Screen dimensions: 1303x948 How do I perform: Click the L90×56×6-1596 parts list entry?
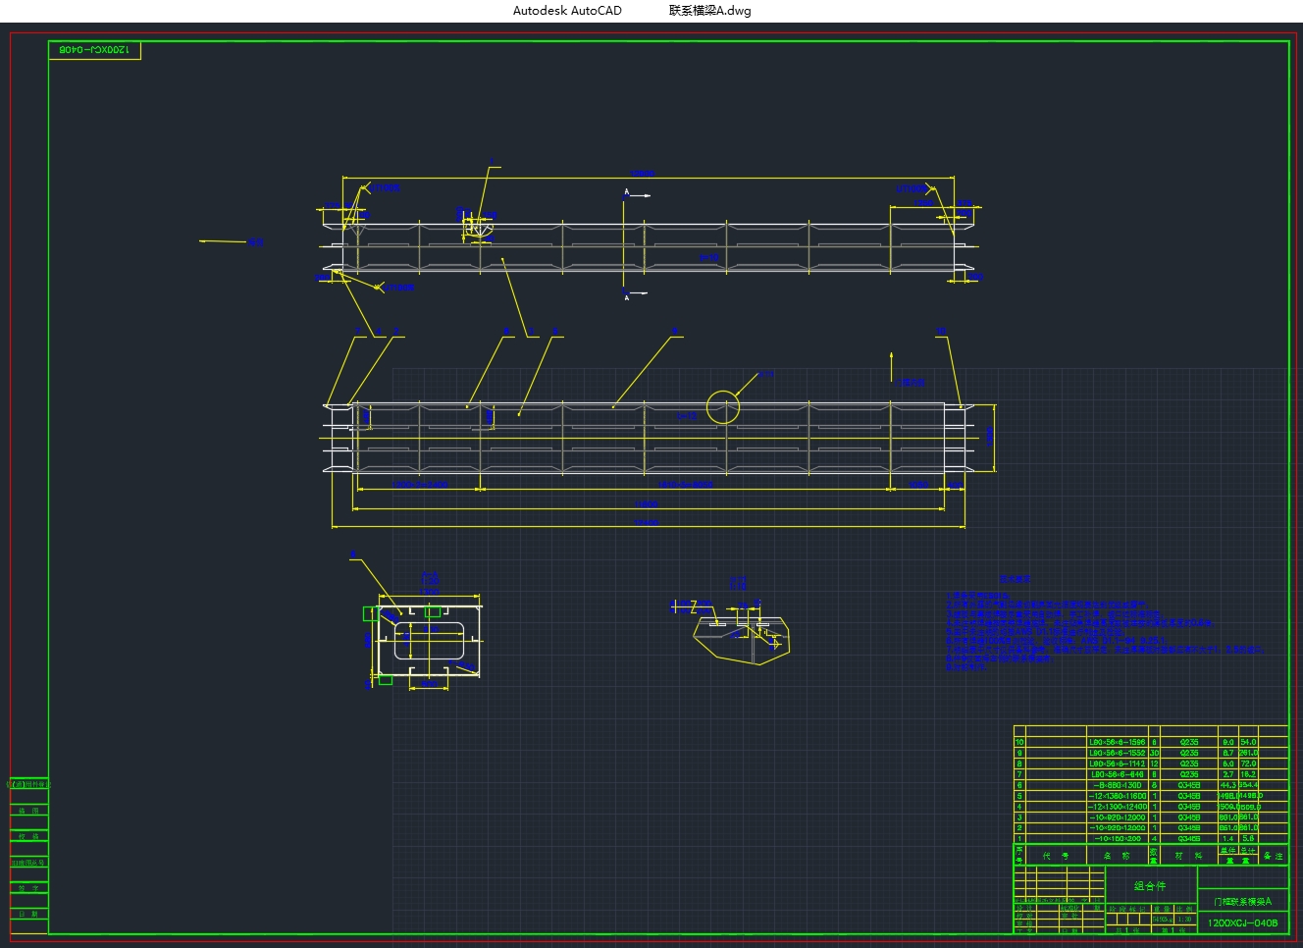point(1117,742)
